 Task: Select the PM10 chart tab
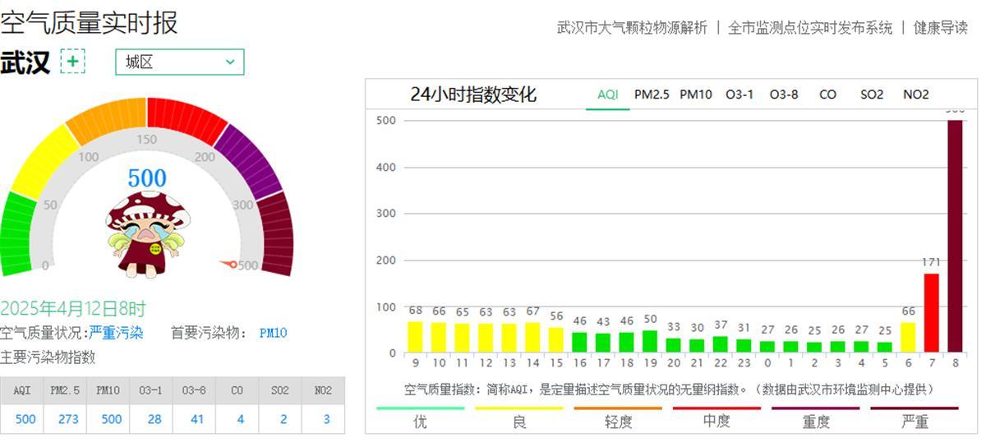[x=696, y=94]
